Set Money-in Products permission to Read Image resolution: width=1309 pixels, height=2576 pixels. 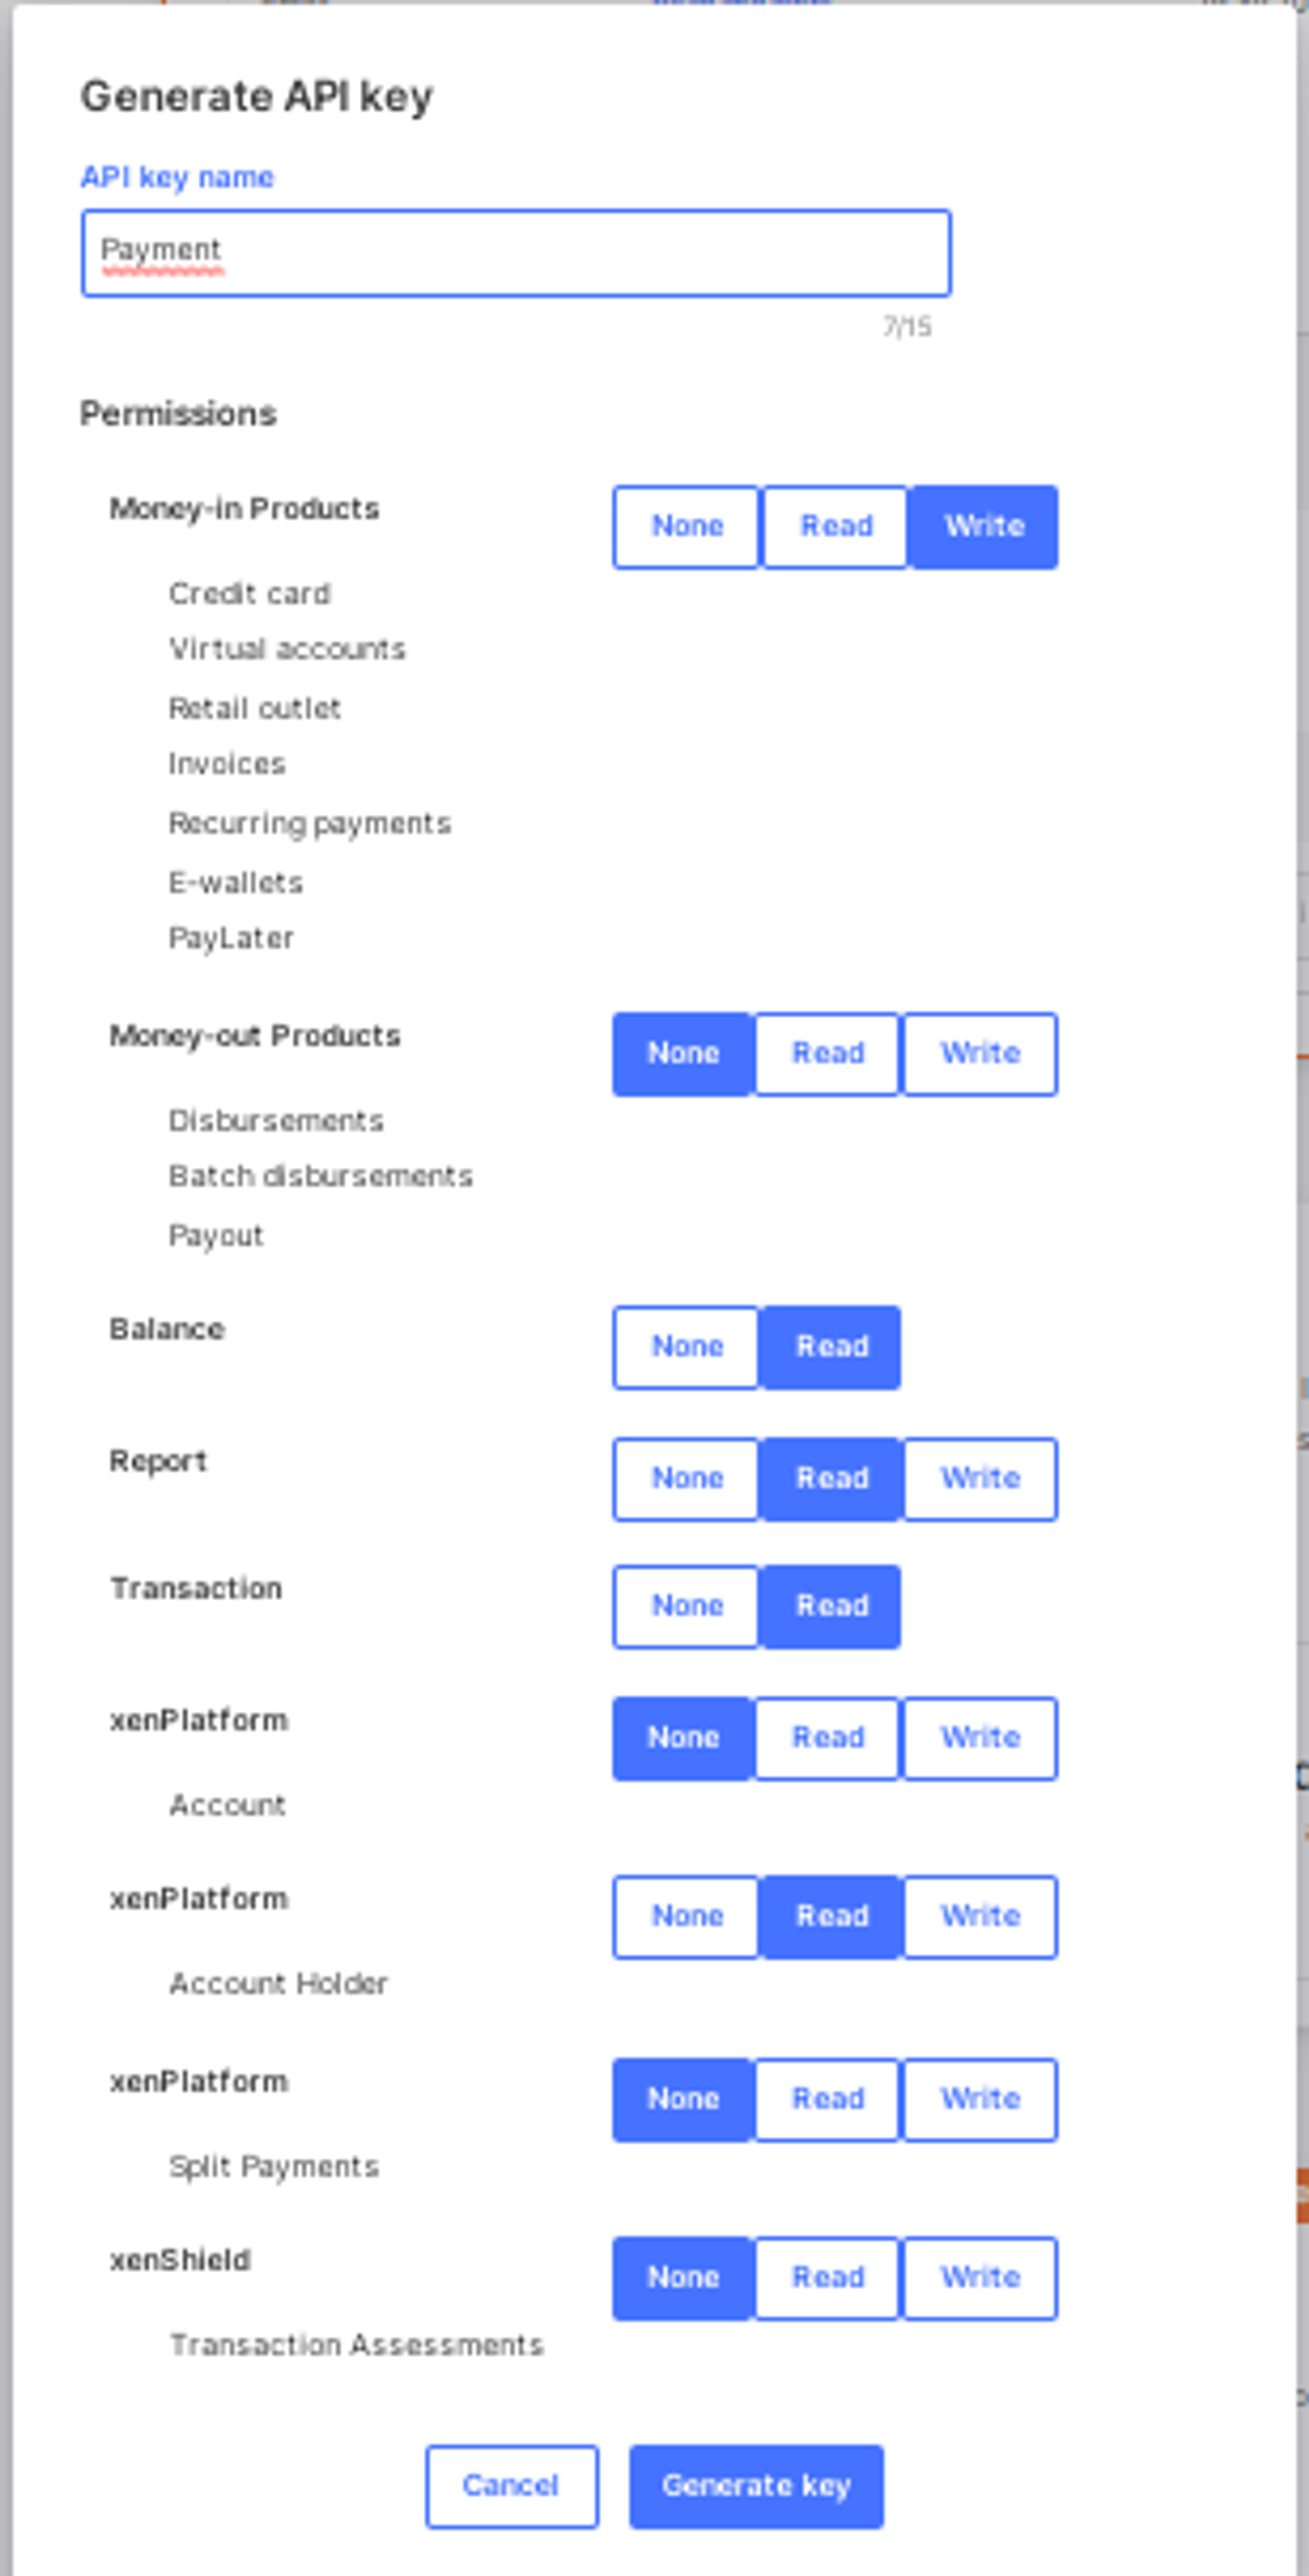pyautogui.click(x=835, y=527)
